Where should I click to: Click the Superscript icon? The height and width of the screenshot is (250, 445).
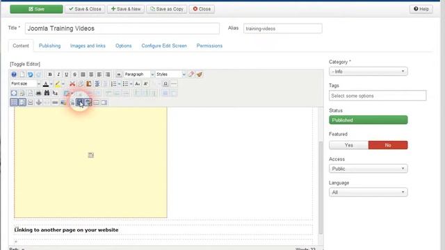(145, 84)
